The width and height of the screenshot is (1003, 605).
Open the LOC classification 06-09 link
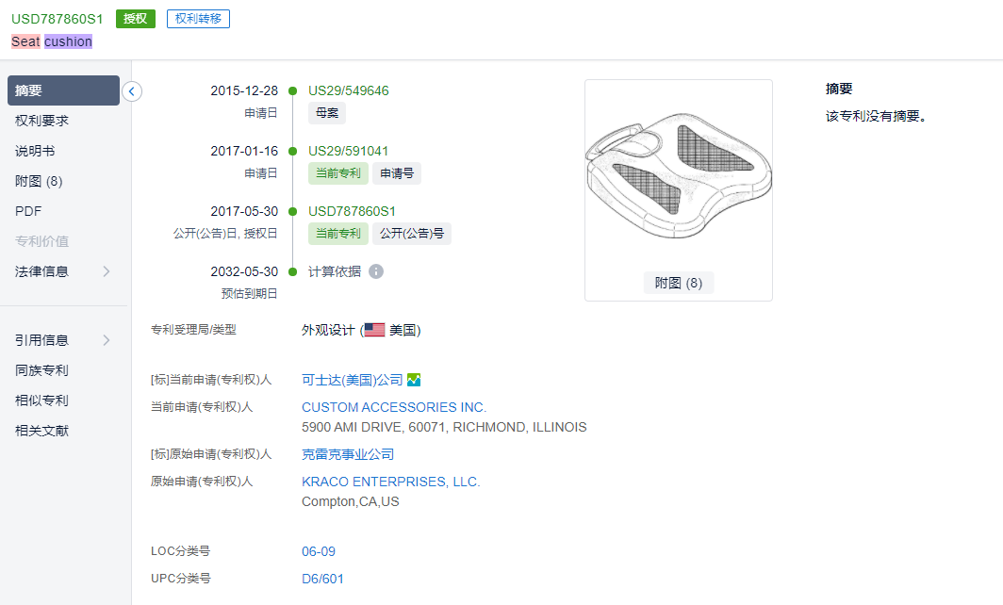[x=319, y=551]
